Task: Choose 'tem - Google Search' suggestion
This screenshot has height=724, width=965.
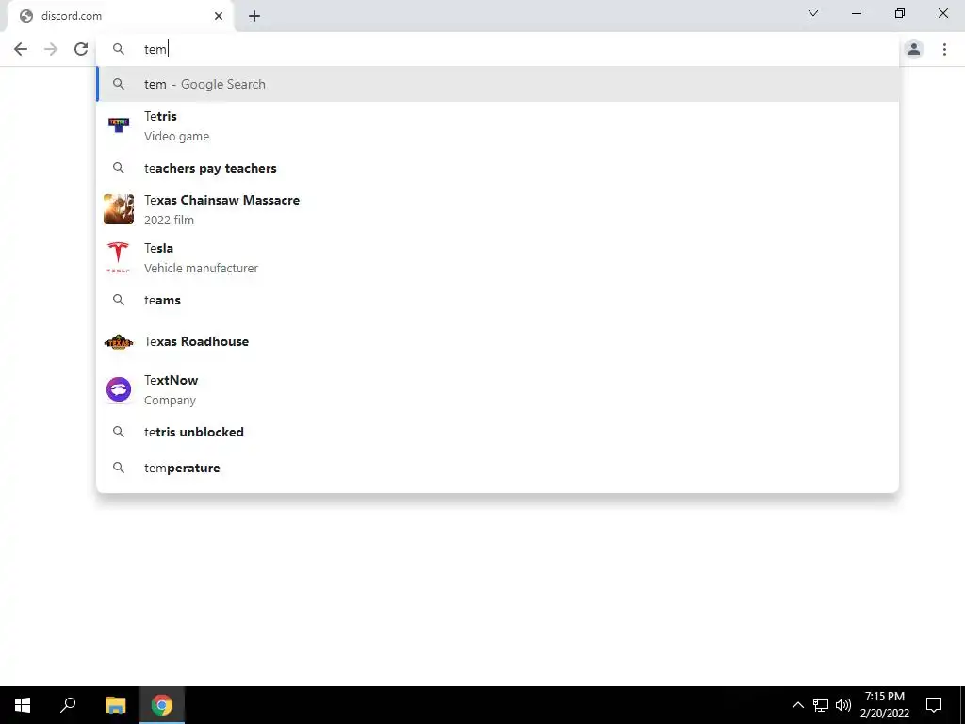Action: 498,84
